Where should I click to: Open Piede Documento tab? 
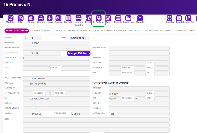pos(186,31)
